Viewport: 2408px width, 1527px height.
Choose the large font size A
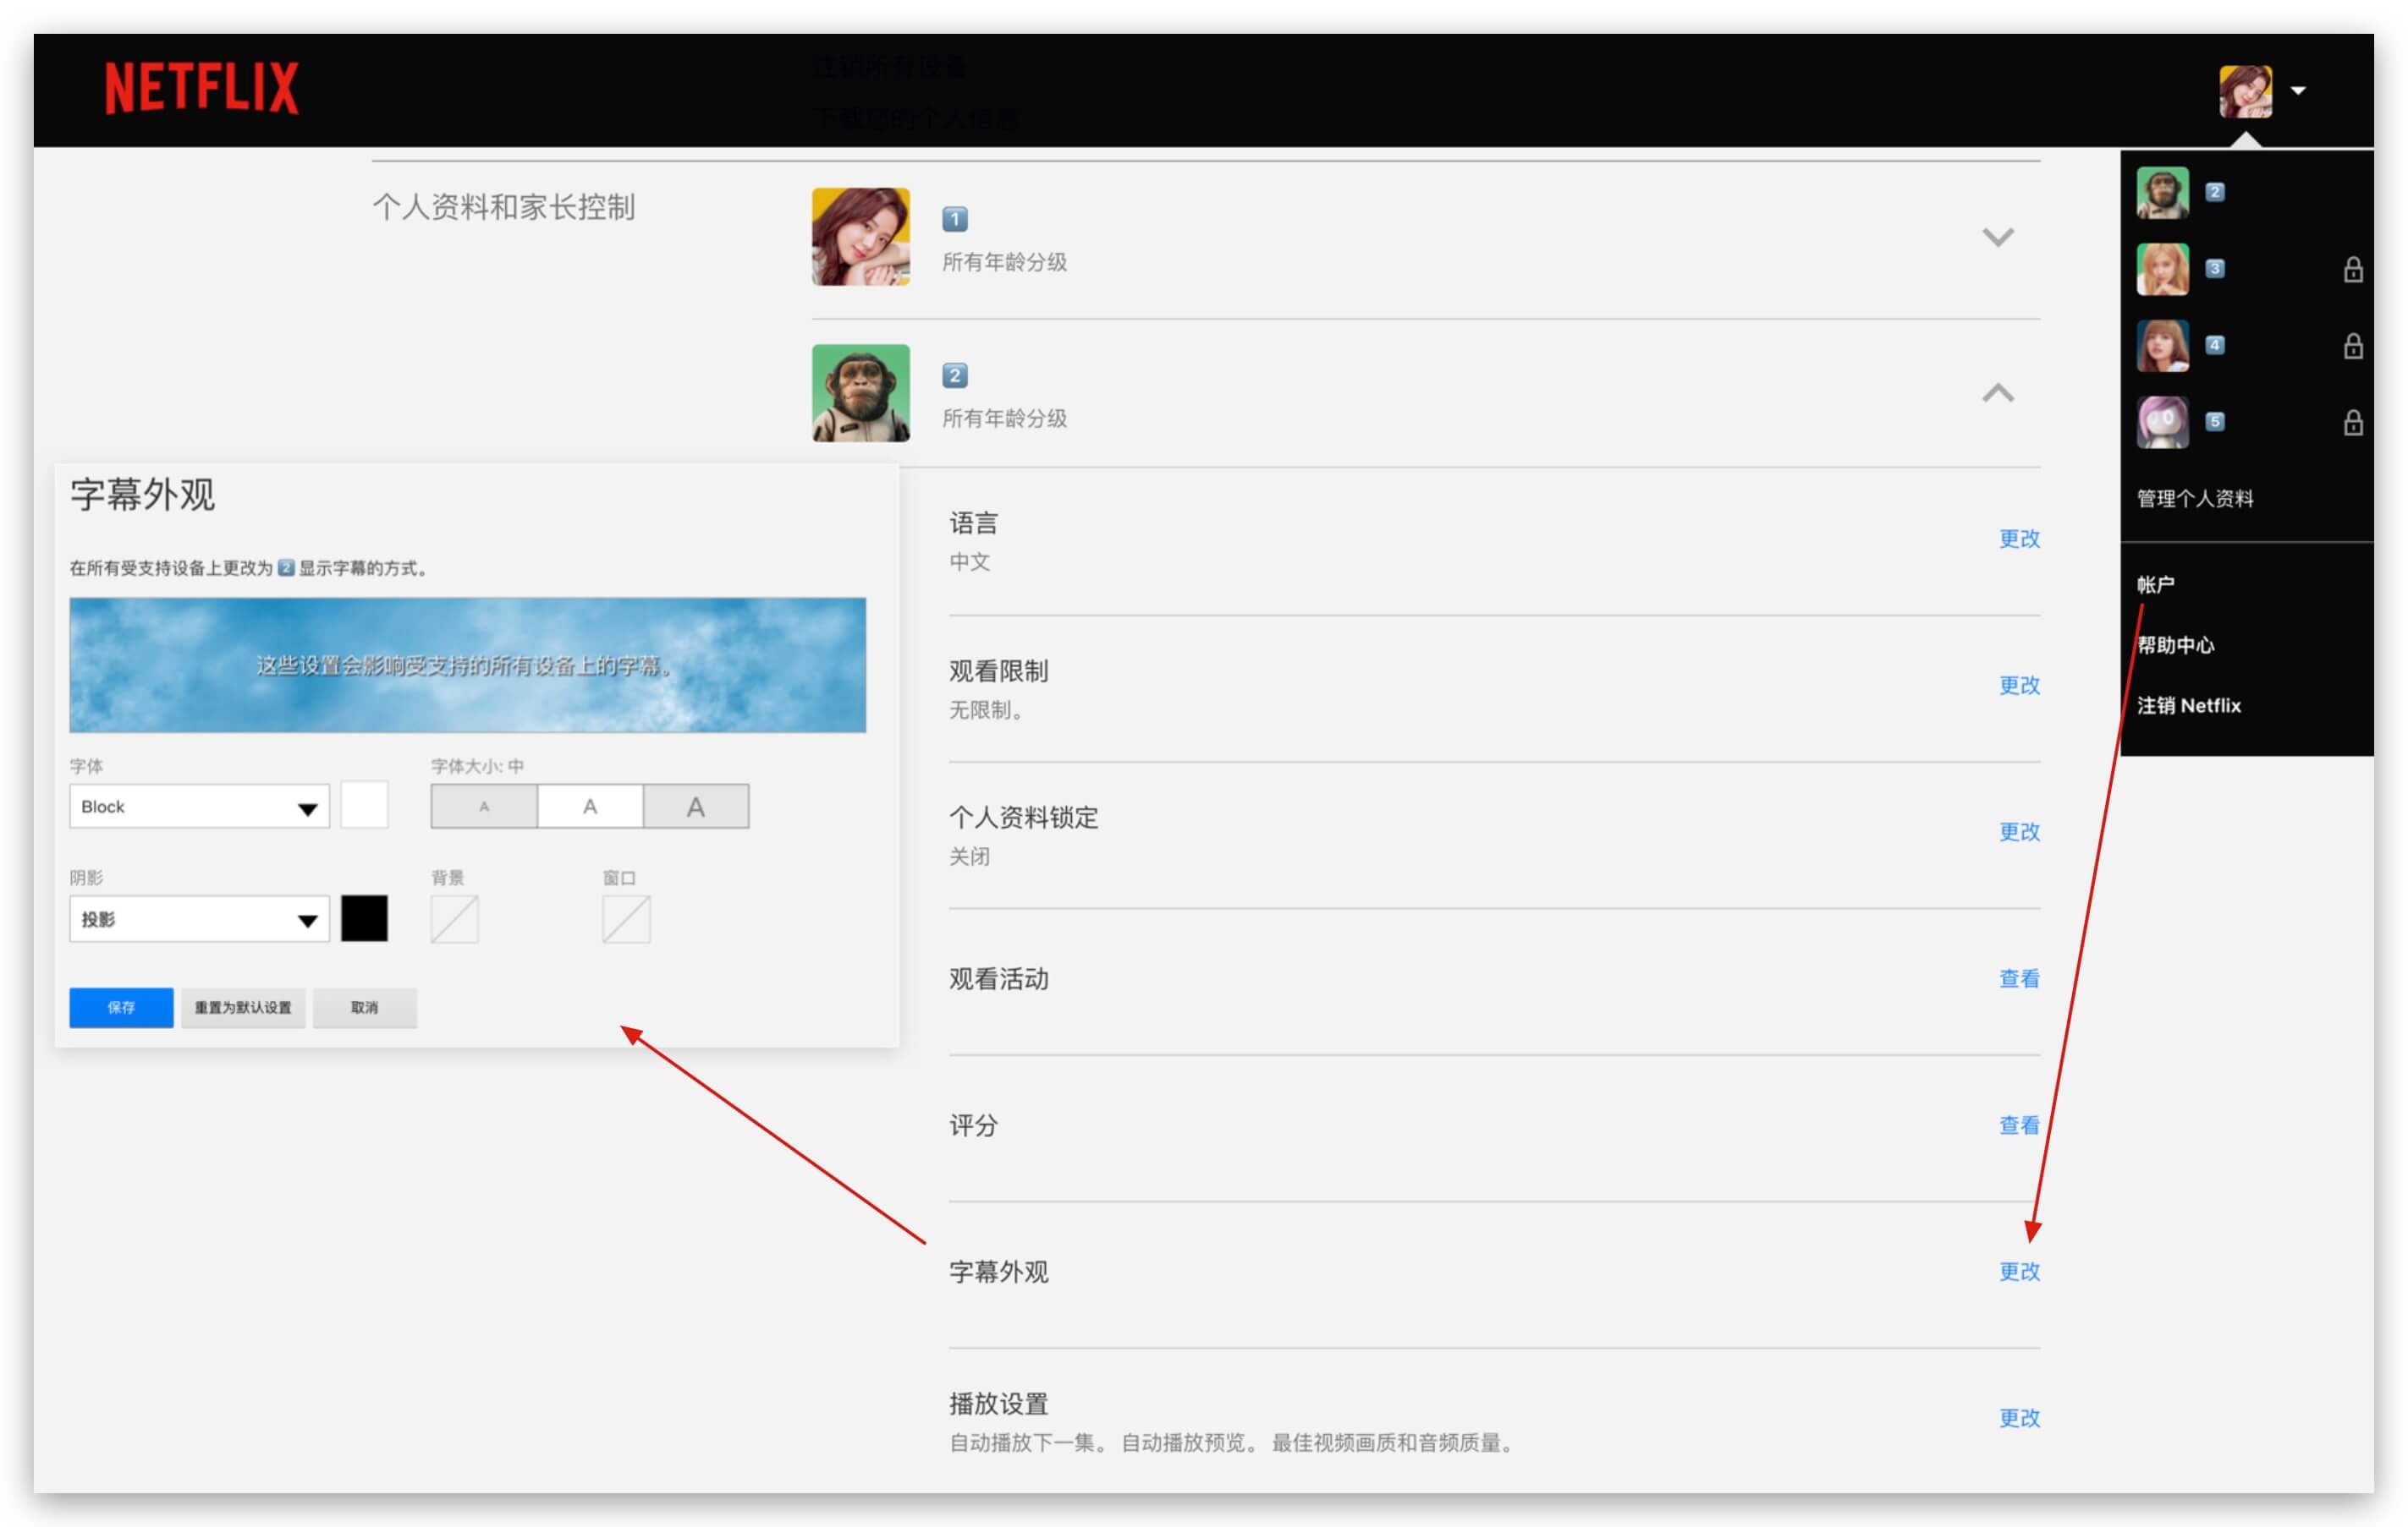696,807
